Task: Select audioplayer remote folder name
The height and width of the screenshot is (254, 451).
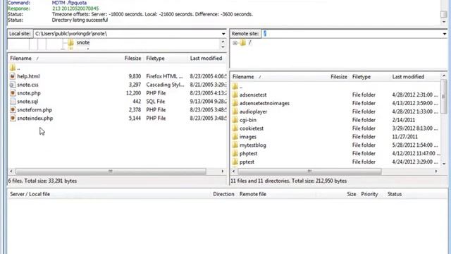Action: tap(253, 111)
